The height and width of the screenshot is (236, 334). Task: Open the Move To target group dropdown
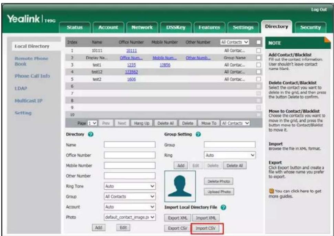(x=235, y=123)
